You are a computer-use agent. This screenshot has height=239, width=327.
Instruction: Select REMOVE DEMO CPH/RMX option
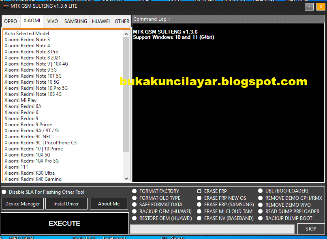pos(290,198)
